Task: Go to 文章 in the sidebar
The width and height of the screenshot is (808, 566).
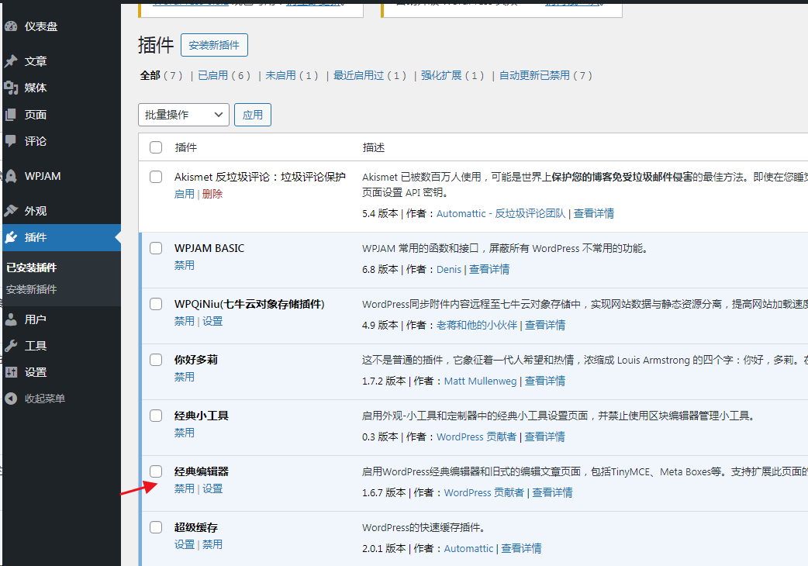Action: click(x=36, y=61)
